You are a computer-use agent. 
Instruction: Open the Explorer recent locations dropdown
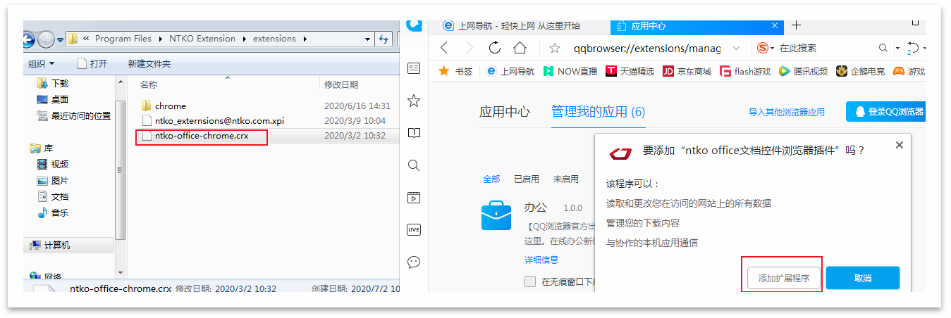(61, 39)
